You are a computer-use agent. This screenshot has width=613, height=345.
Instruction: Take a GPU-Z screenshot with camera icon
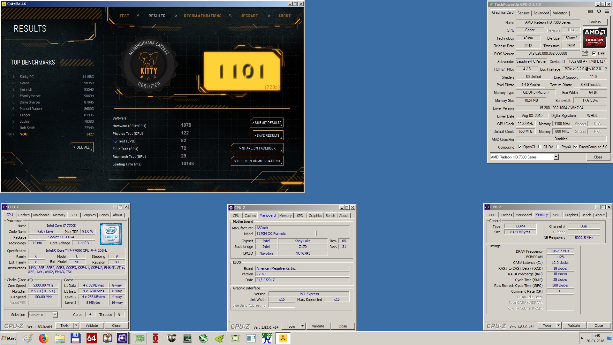[591, 11]
